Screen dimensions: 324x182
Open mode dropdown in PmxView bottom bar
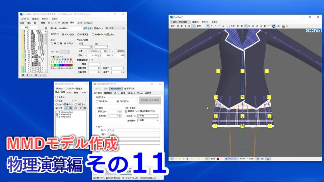(244, 159)
